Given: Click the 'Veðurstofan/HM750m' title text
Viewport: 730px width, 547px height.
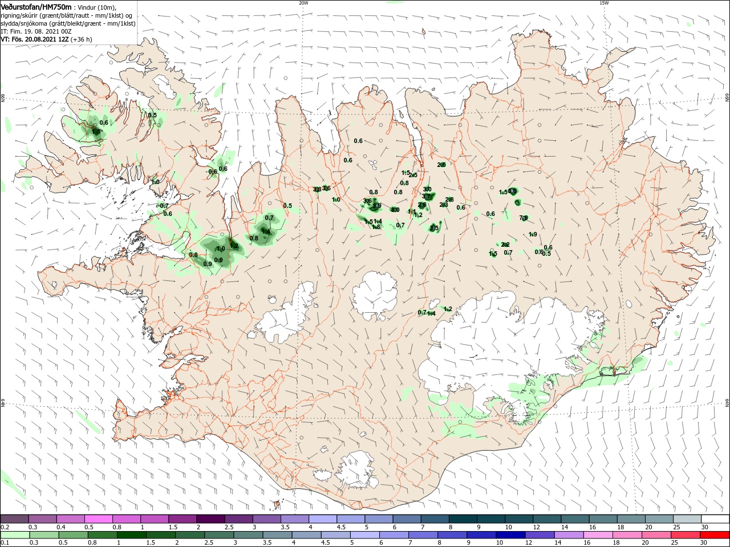Looking at the screenshot, I should 36,6.
